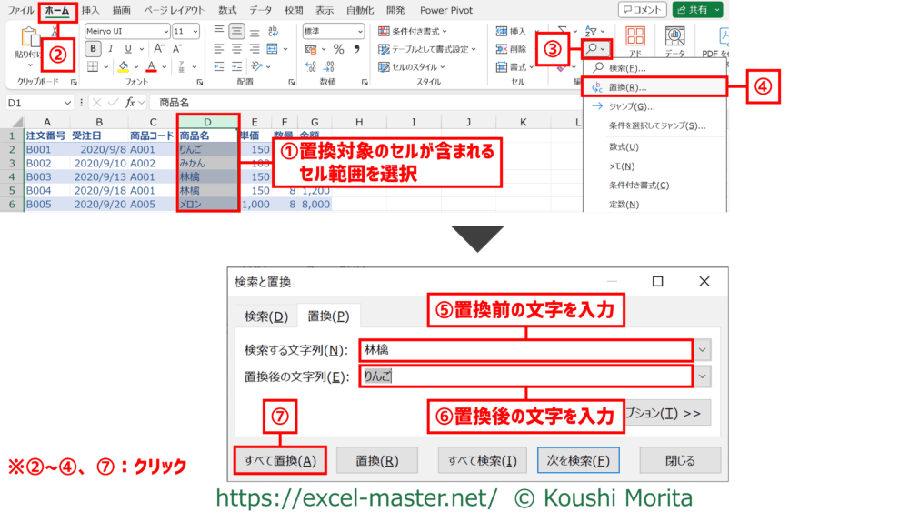
Task: Click the red font color swatch
Action: click(x=152, y=67)
